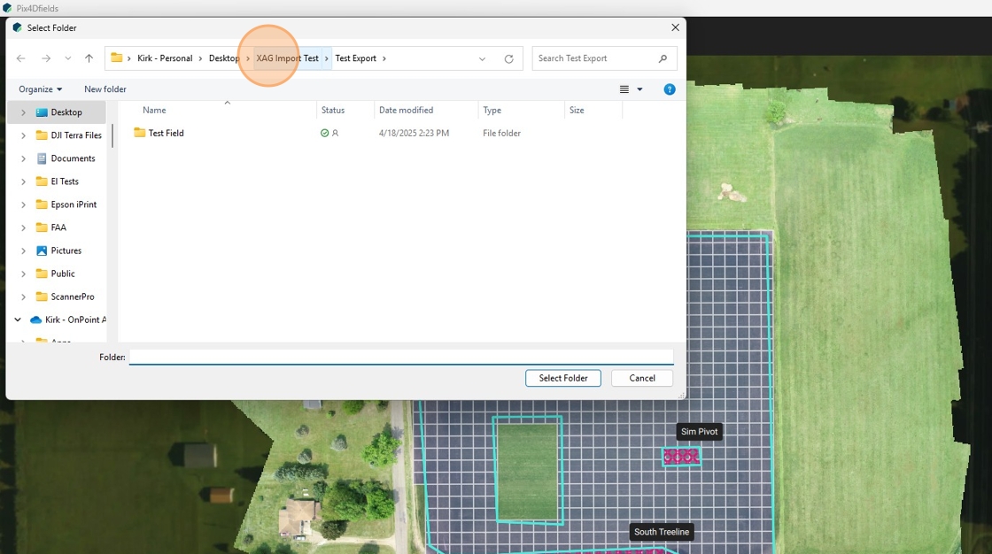The image size is (992, 554).
Task: Click the Folder name input field
Action: pos(401,358)
